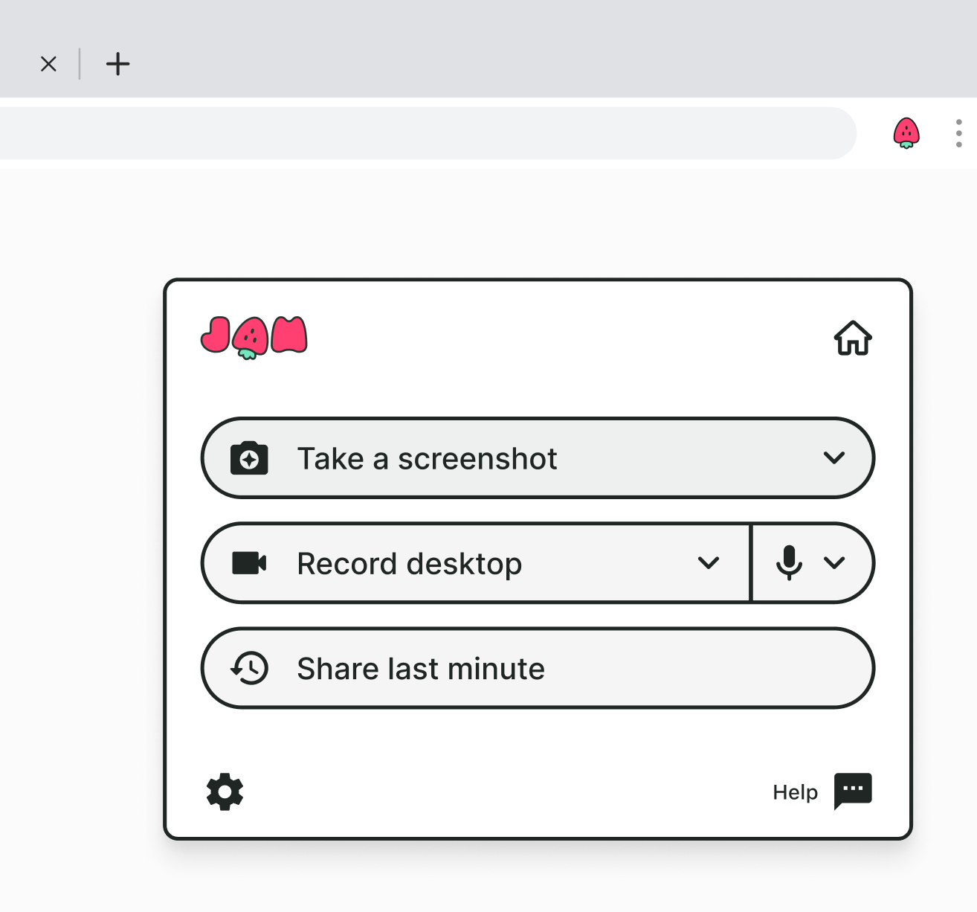Open the browser three-dot menu

[x=959, y=133]
